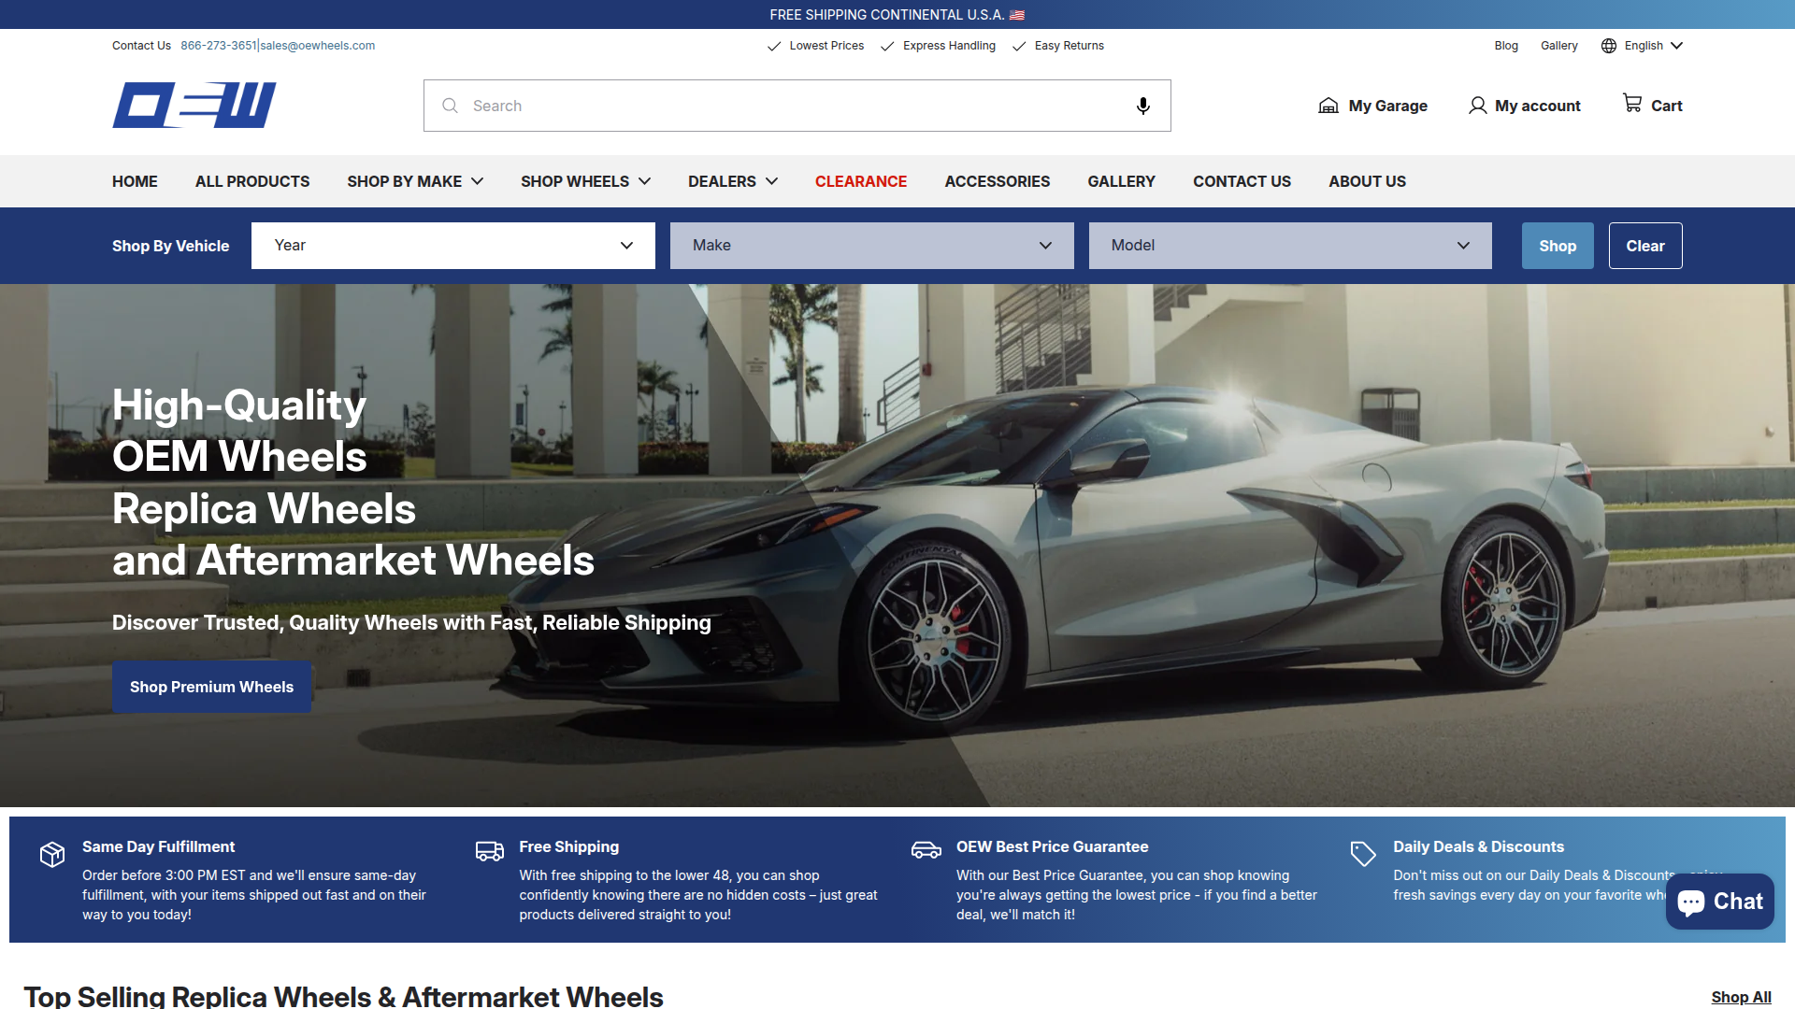Click the OEW logo

pos(194,106)
